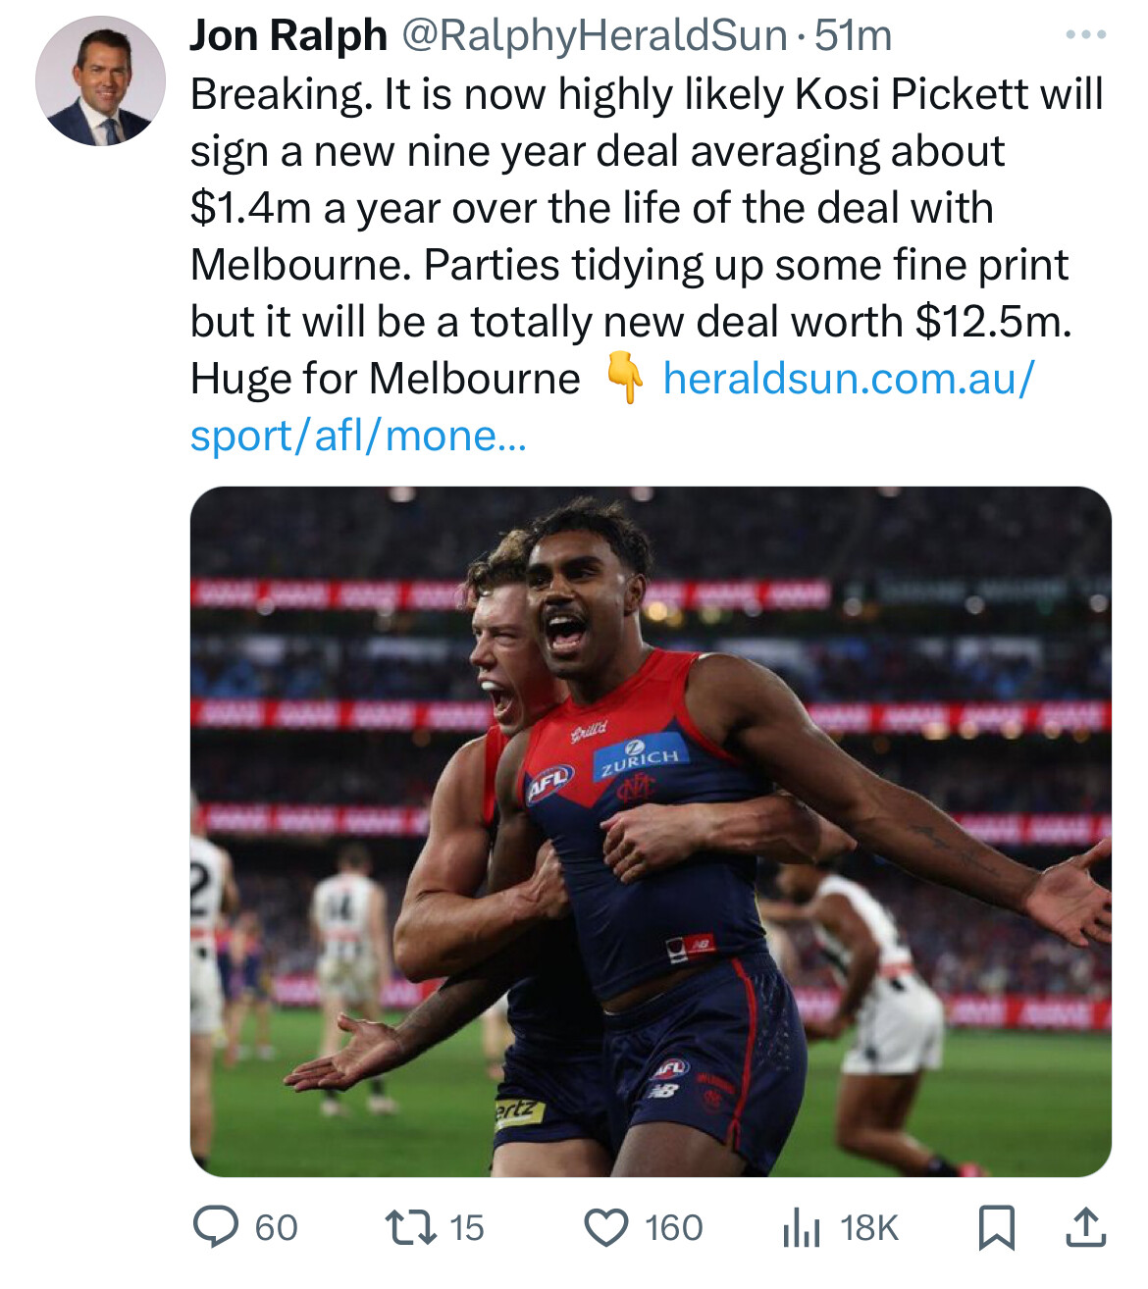Tap the repost arrows icon
This screenshot has width=1148, height=1289.
pyautogui.click(x=410, y=1227)
